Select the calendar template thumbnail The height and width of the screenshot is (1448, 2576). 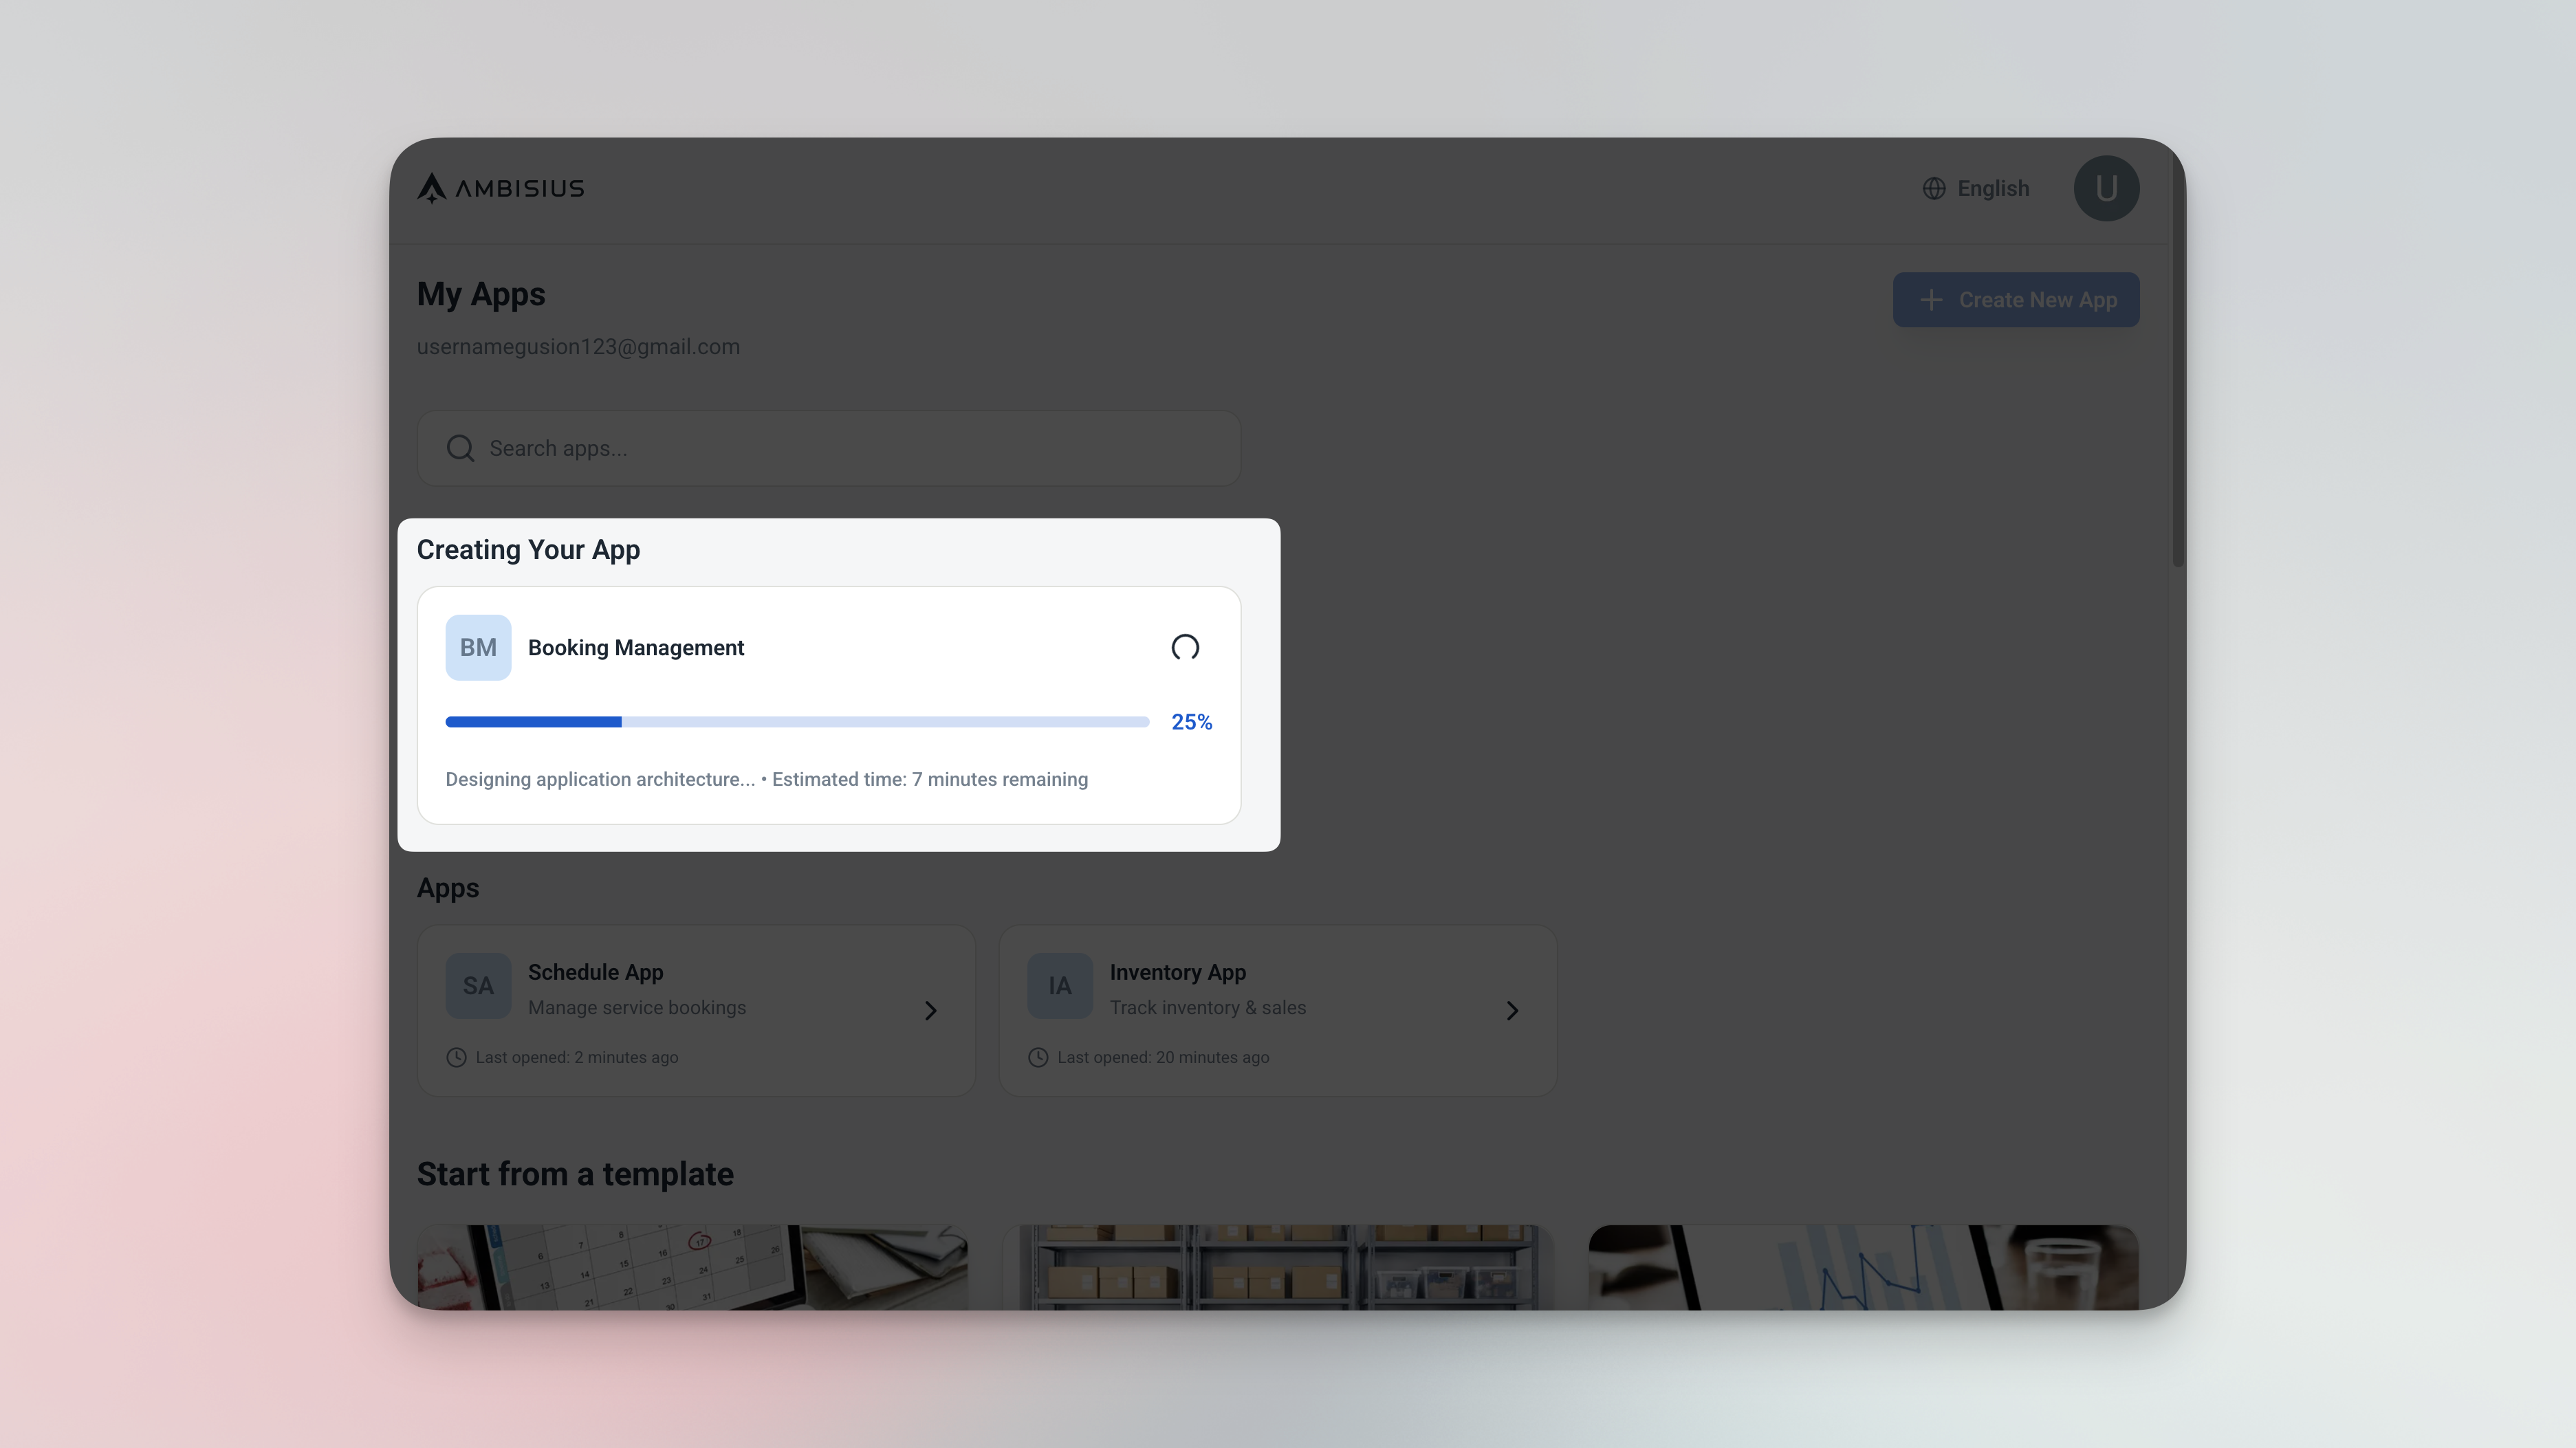692,1267
